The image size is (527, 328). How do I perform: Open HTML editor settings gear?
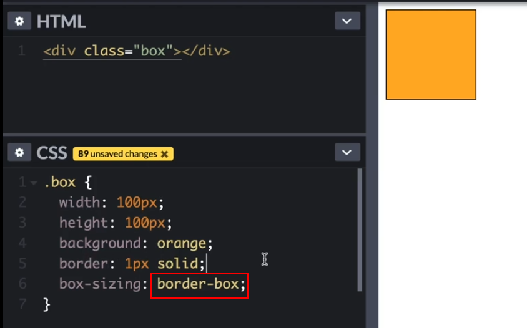pos(19,21)
